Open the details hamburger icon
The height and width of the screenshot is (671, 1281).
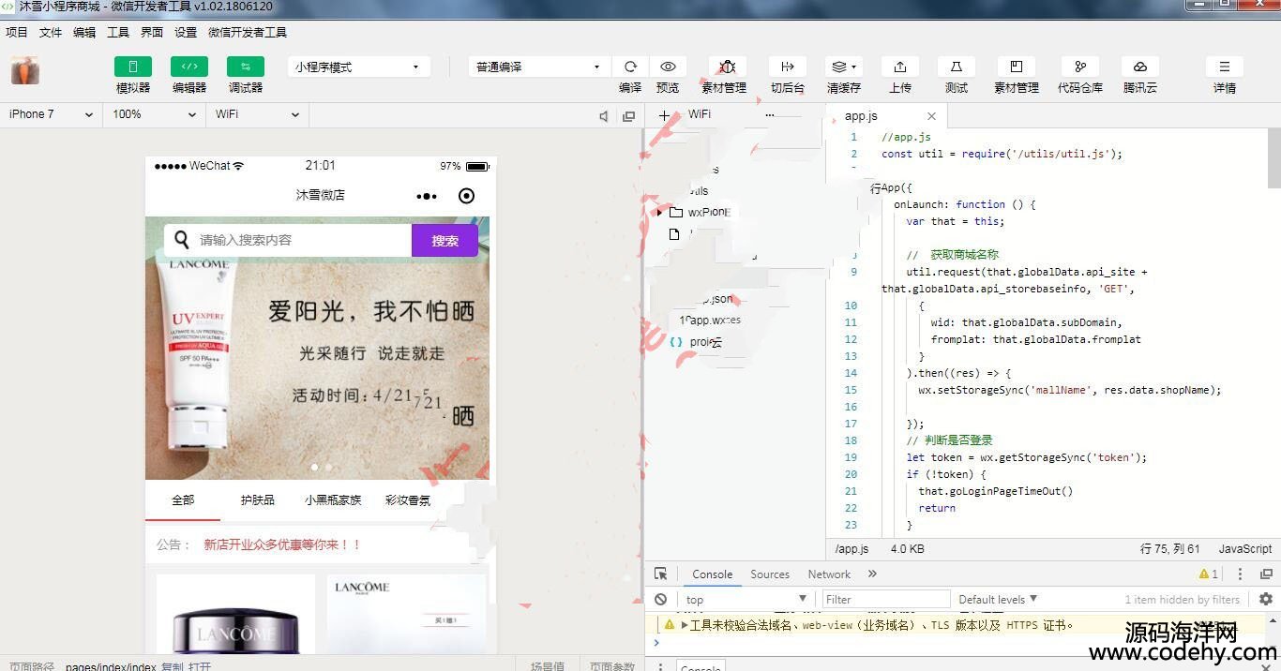(x=1224, y=67)
